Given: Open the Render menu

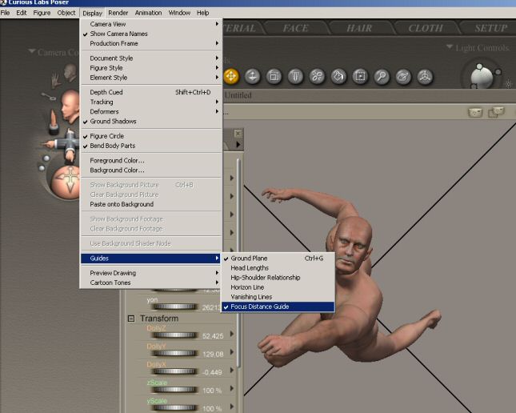Looking at the screenshot, I should click(118, 13).
